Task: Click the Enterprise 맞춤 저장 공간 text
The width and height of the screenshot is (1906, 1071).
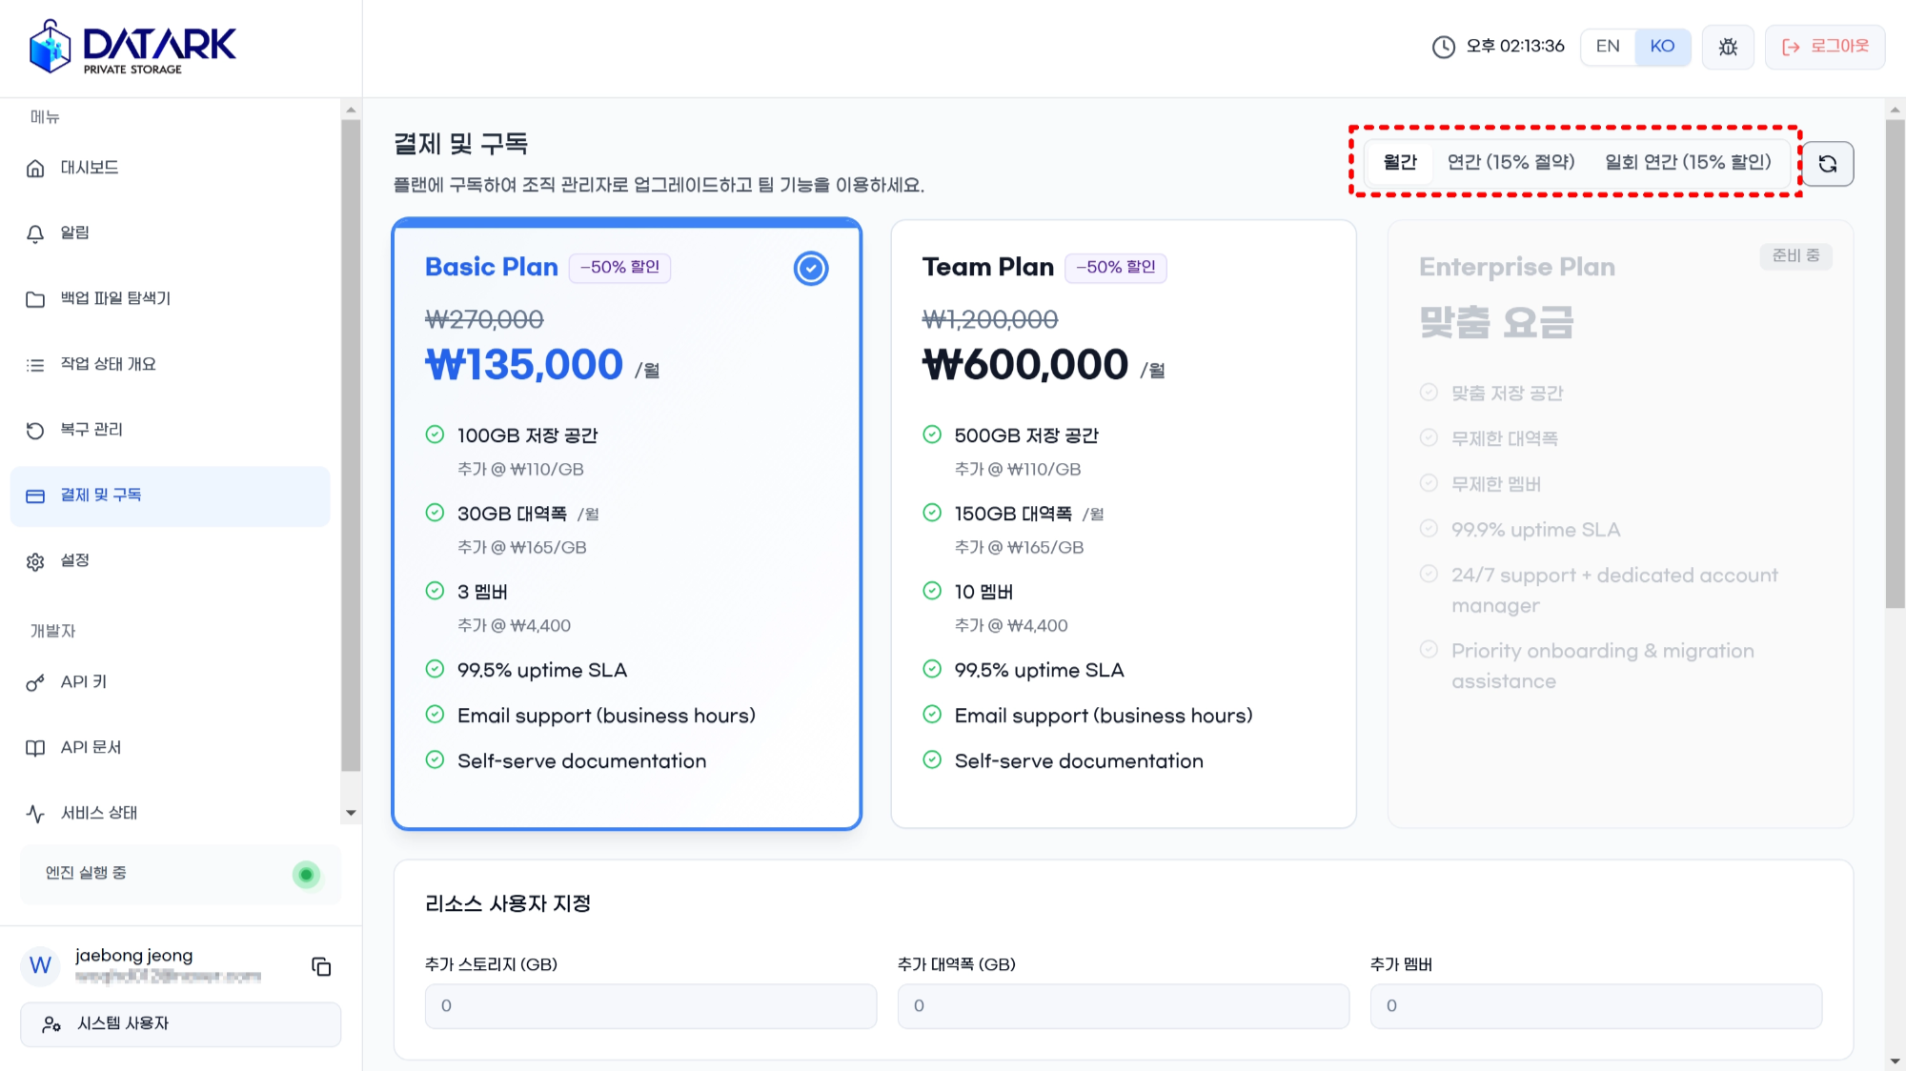Action: (1507, 394)
